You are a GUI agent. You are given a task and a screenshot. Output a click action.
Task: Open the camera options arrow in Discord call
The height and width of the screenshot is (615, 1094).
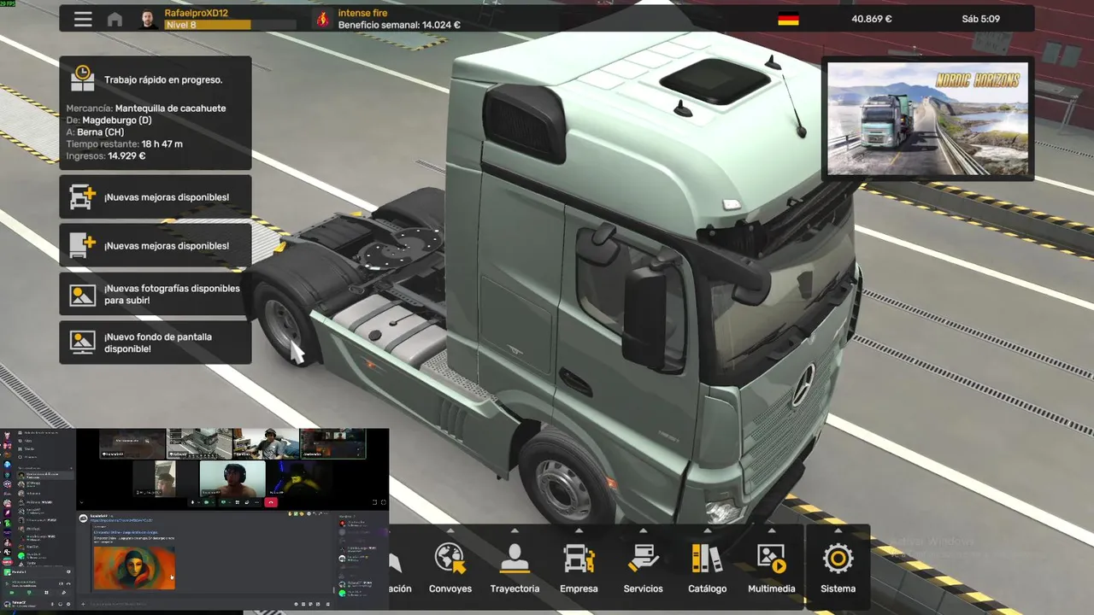point(213,502)
